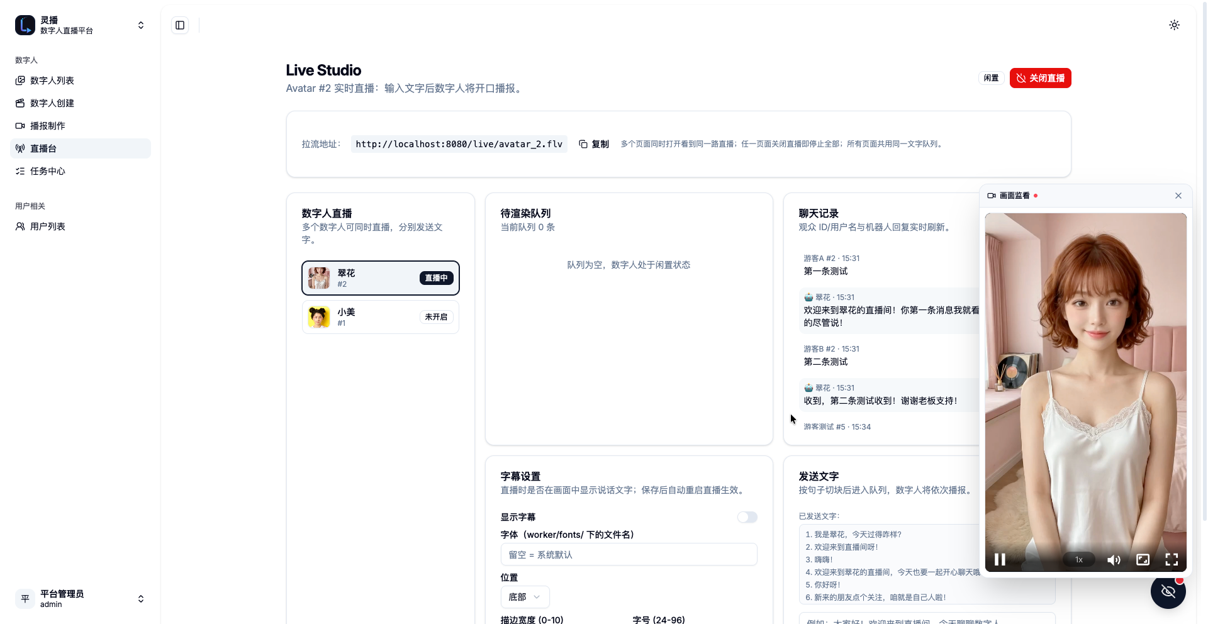The height and width of the screenshot is (624, 1208).
Task: Expand the 灵播 platform switcher chevron
Action: [x=141, y=25]
